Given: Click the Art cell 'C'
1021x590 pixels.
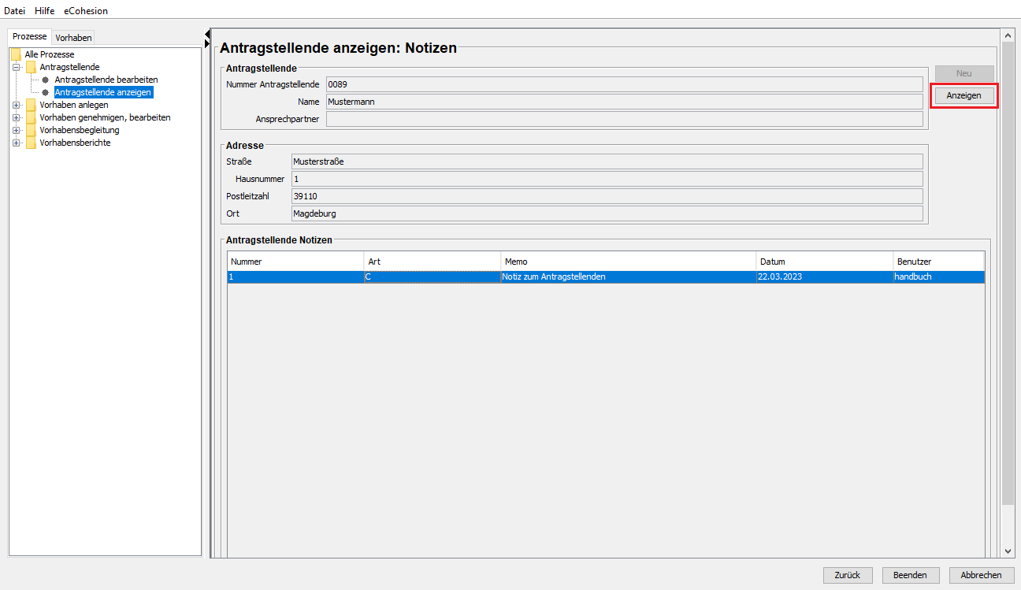Looking at the screenshot, I should click(433, 277).
